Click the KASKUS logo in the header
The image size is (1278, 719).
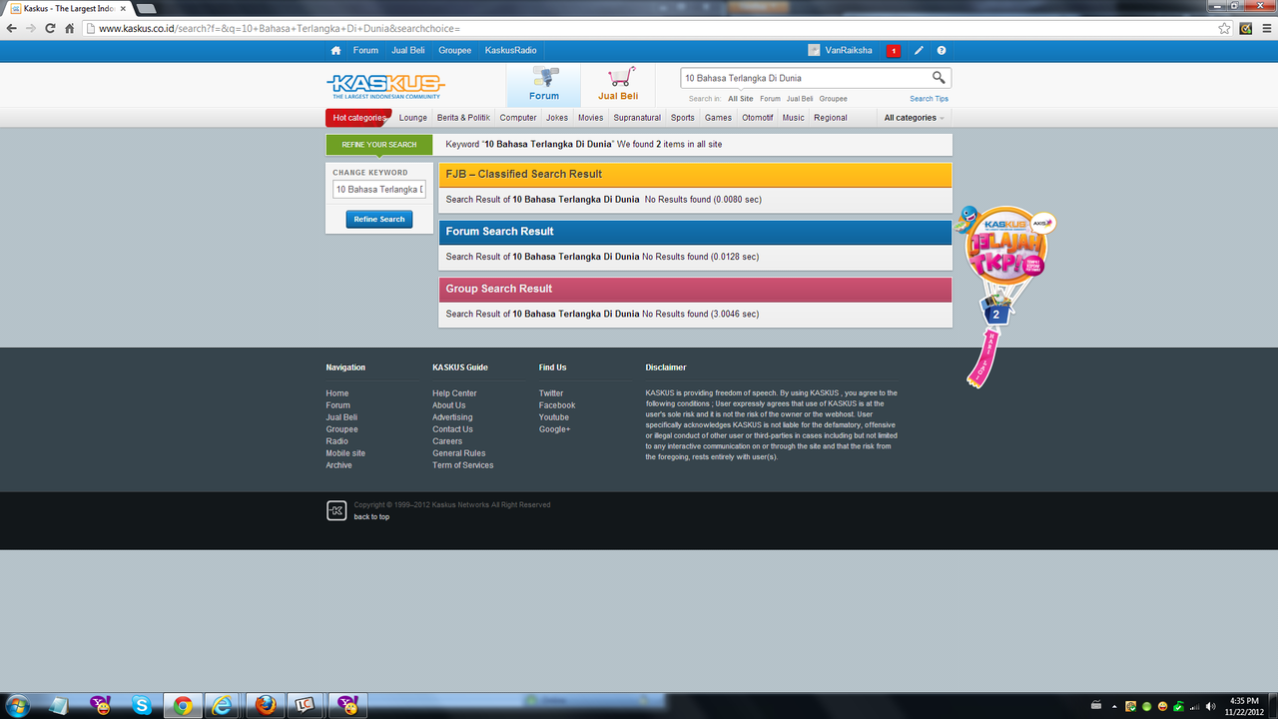coord(385,86)
